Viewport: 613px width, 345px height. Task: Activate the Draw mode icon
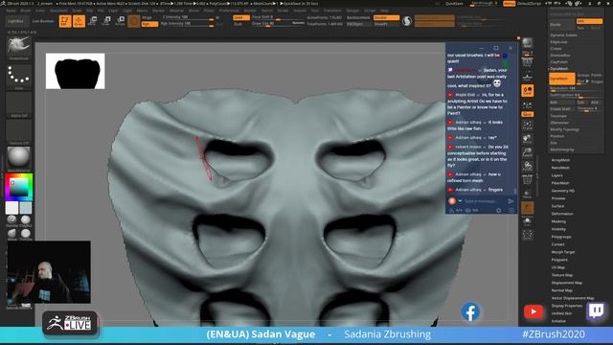(x=79, y=21)
